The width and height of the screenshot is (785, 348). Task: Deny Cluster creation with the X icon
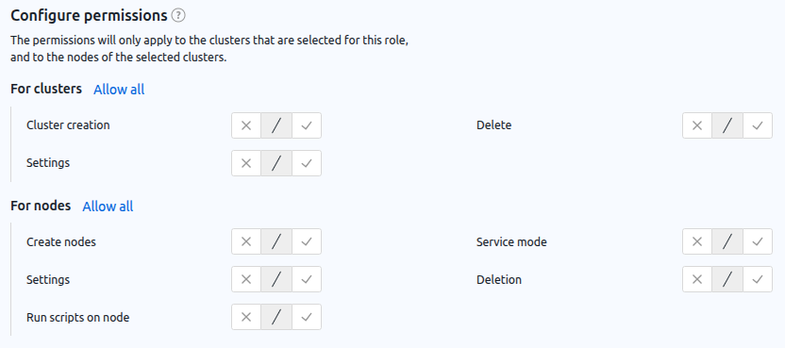point(246,125)
